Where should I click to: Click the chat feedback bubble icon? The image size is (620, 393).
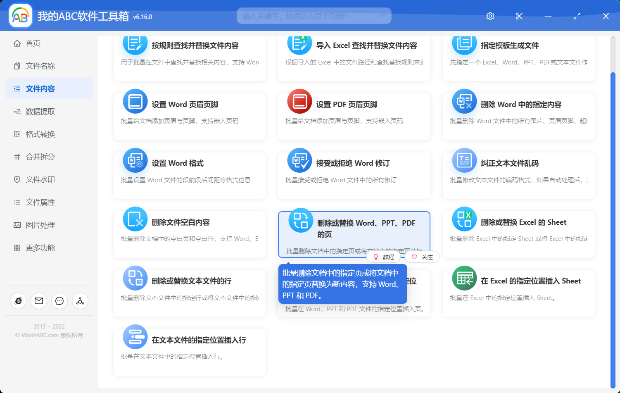(59, 301)
